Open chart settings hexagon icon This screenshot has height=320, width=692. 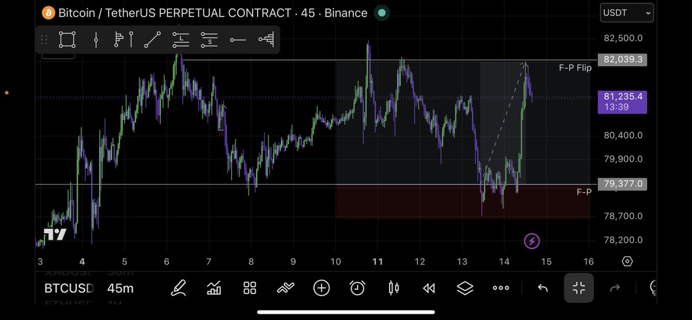[x=627, y=261]
